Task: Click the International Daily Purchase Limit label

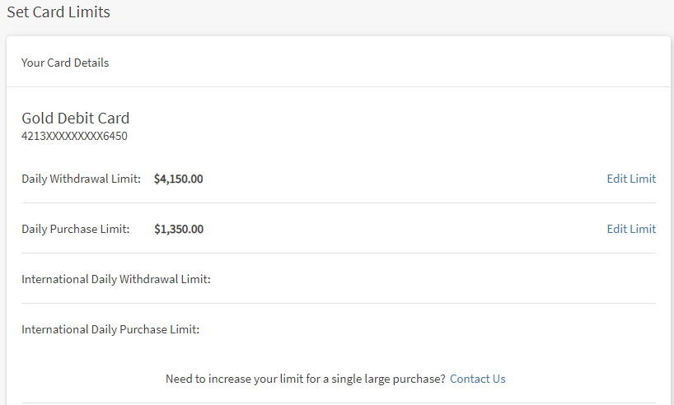Action: tap(110, 329)
